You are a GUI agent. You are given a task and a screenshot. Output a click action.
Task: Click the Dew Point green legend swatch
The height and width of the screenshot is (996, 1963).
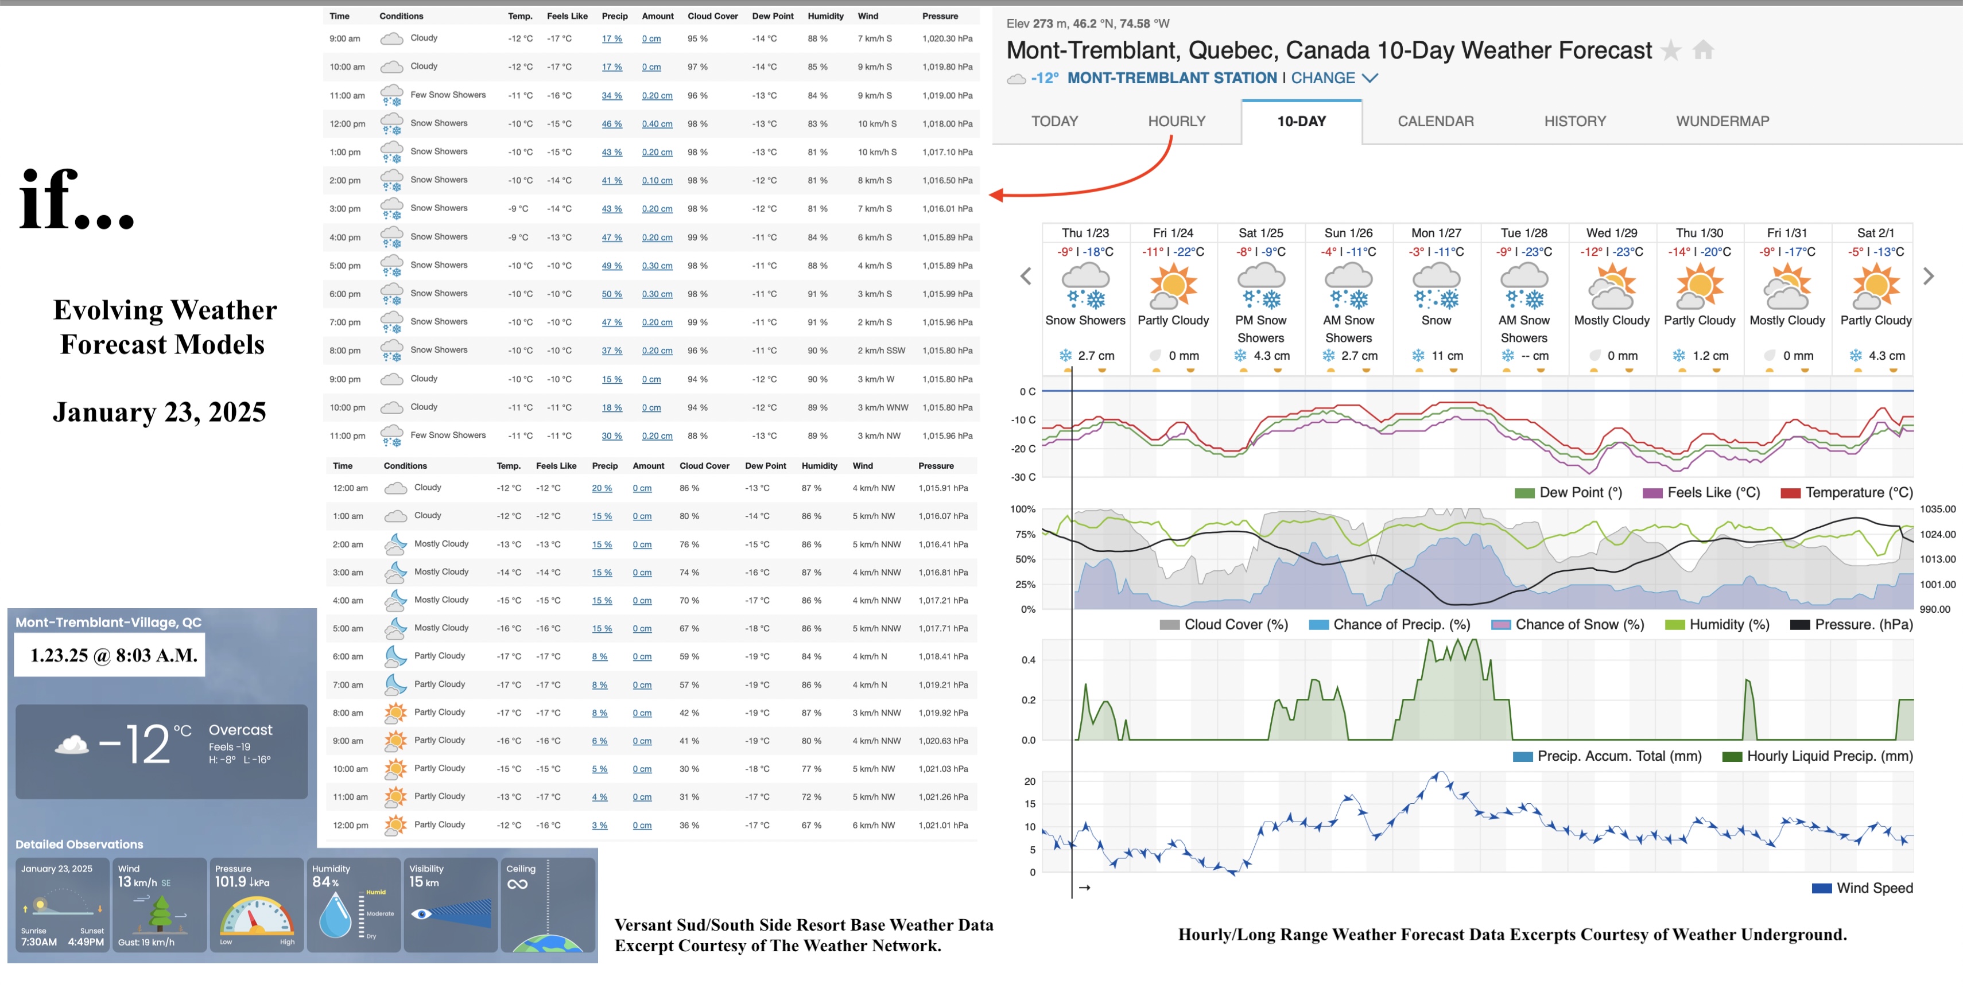point(1524,493)
